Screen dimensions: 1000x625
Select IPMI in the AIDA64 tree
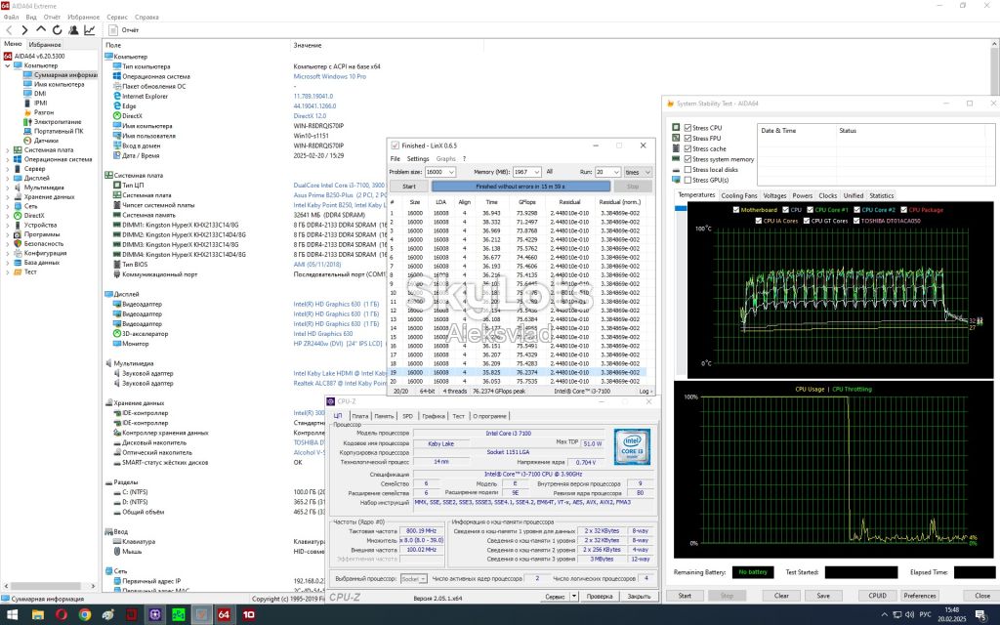point(40,103)
